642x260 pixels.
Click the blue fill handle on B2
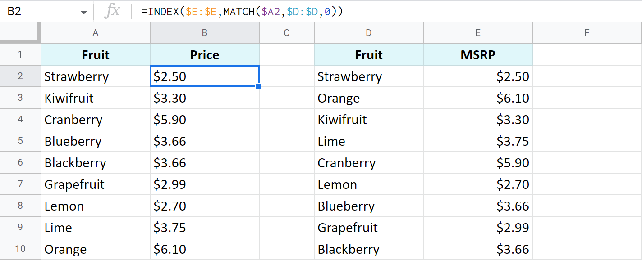click(259, 86)
